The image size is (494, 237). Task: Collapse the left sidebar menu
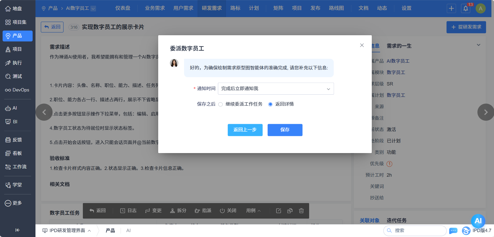[17, 230]
